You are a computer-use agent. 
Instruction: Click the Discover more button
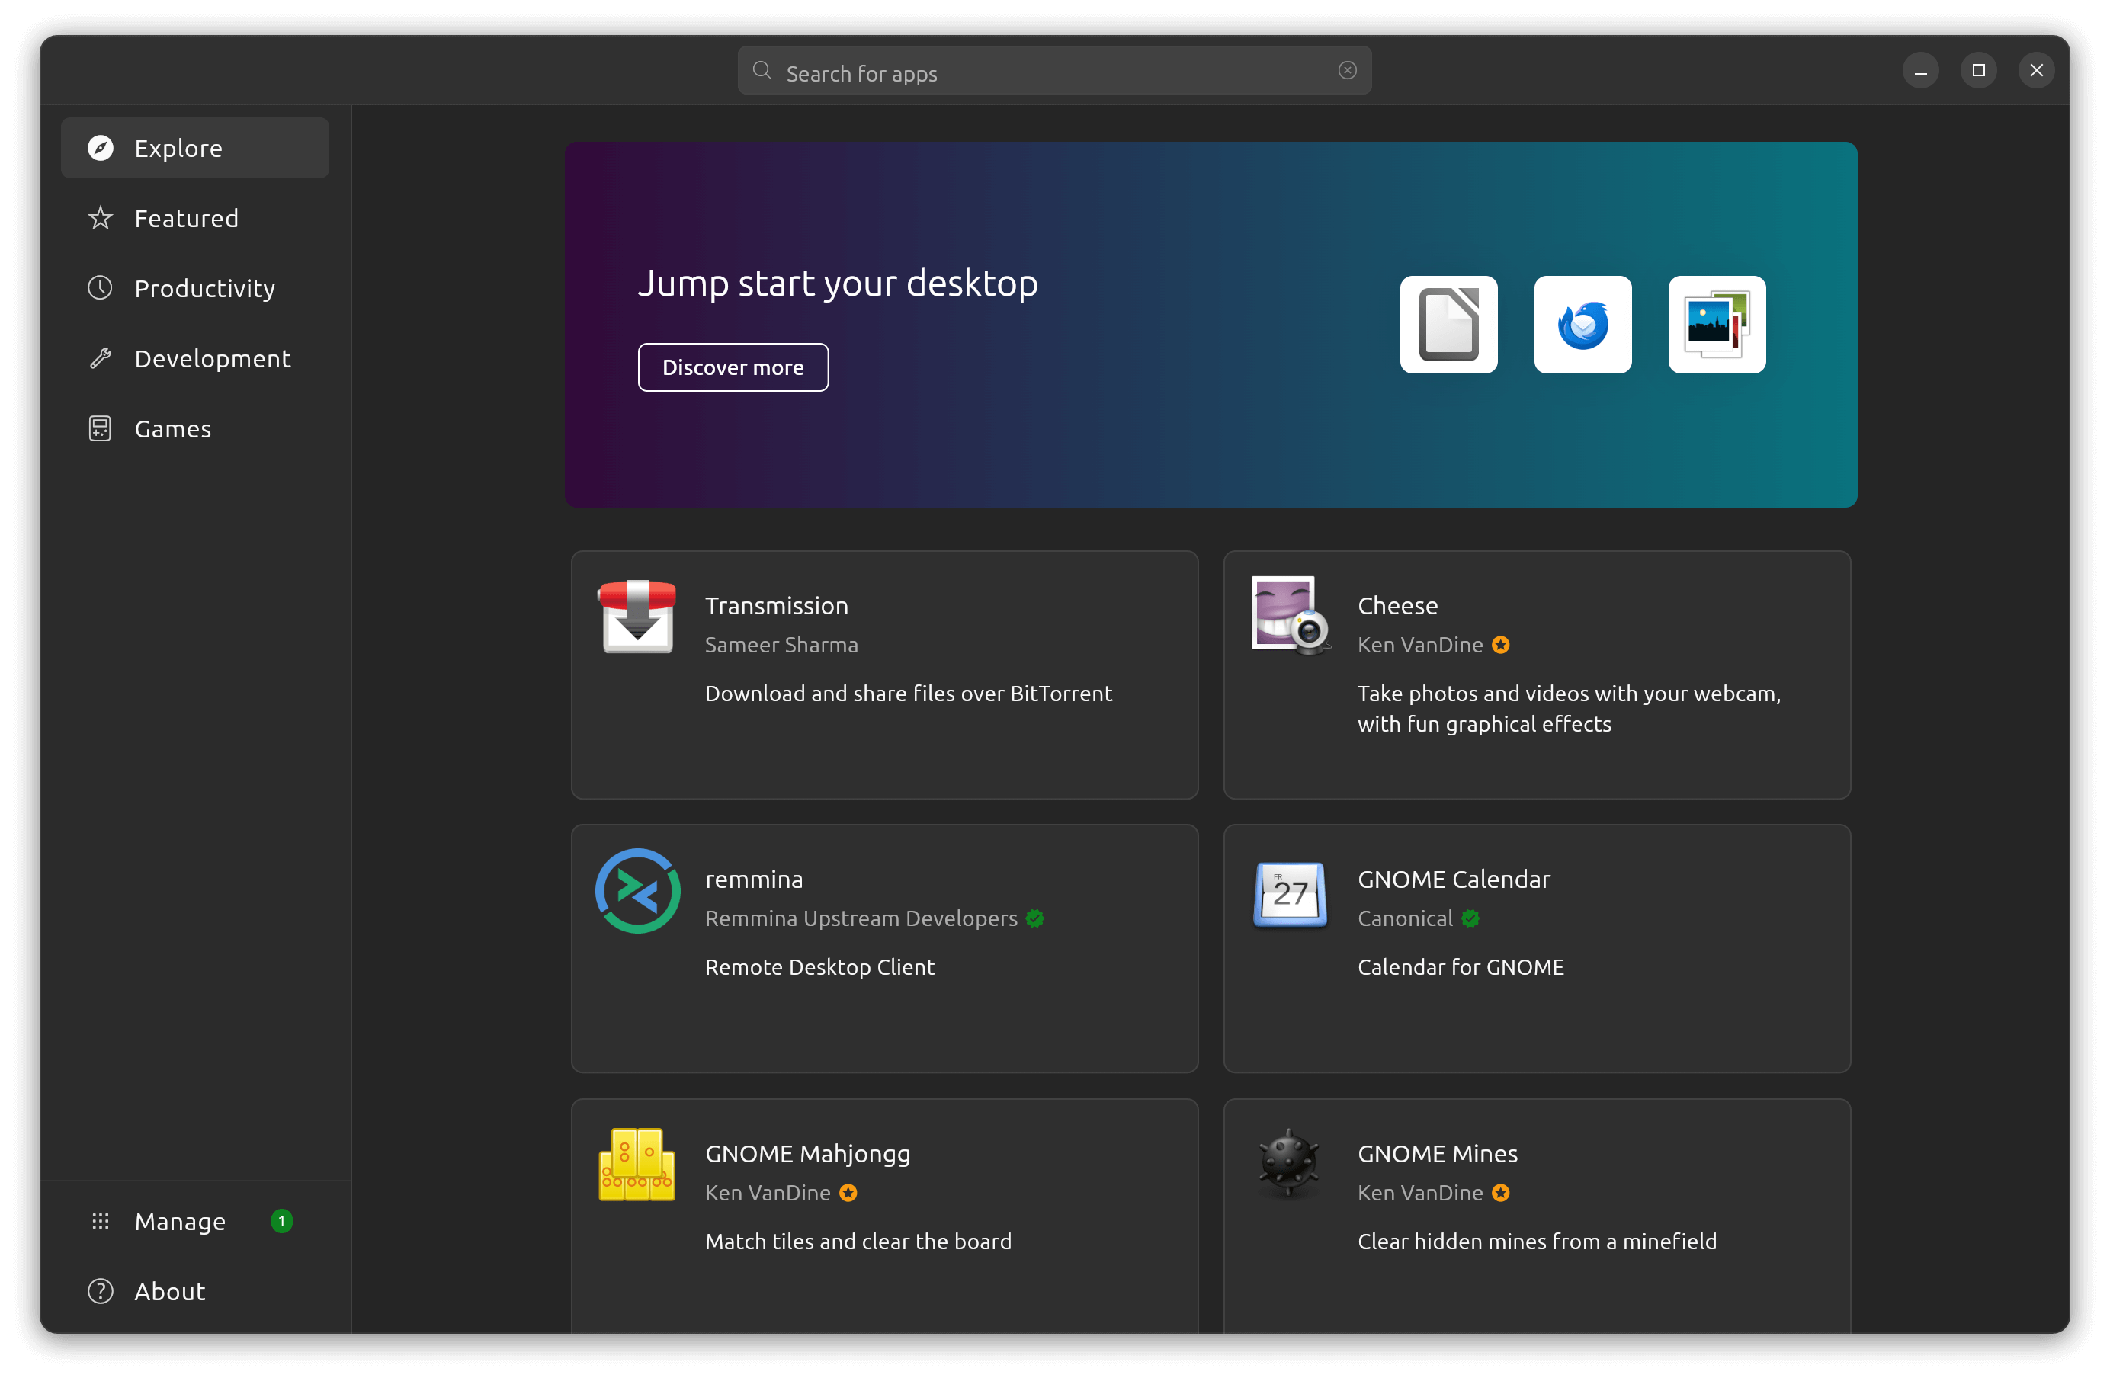click(x=733, y=367)
